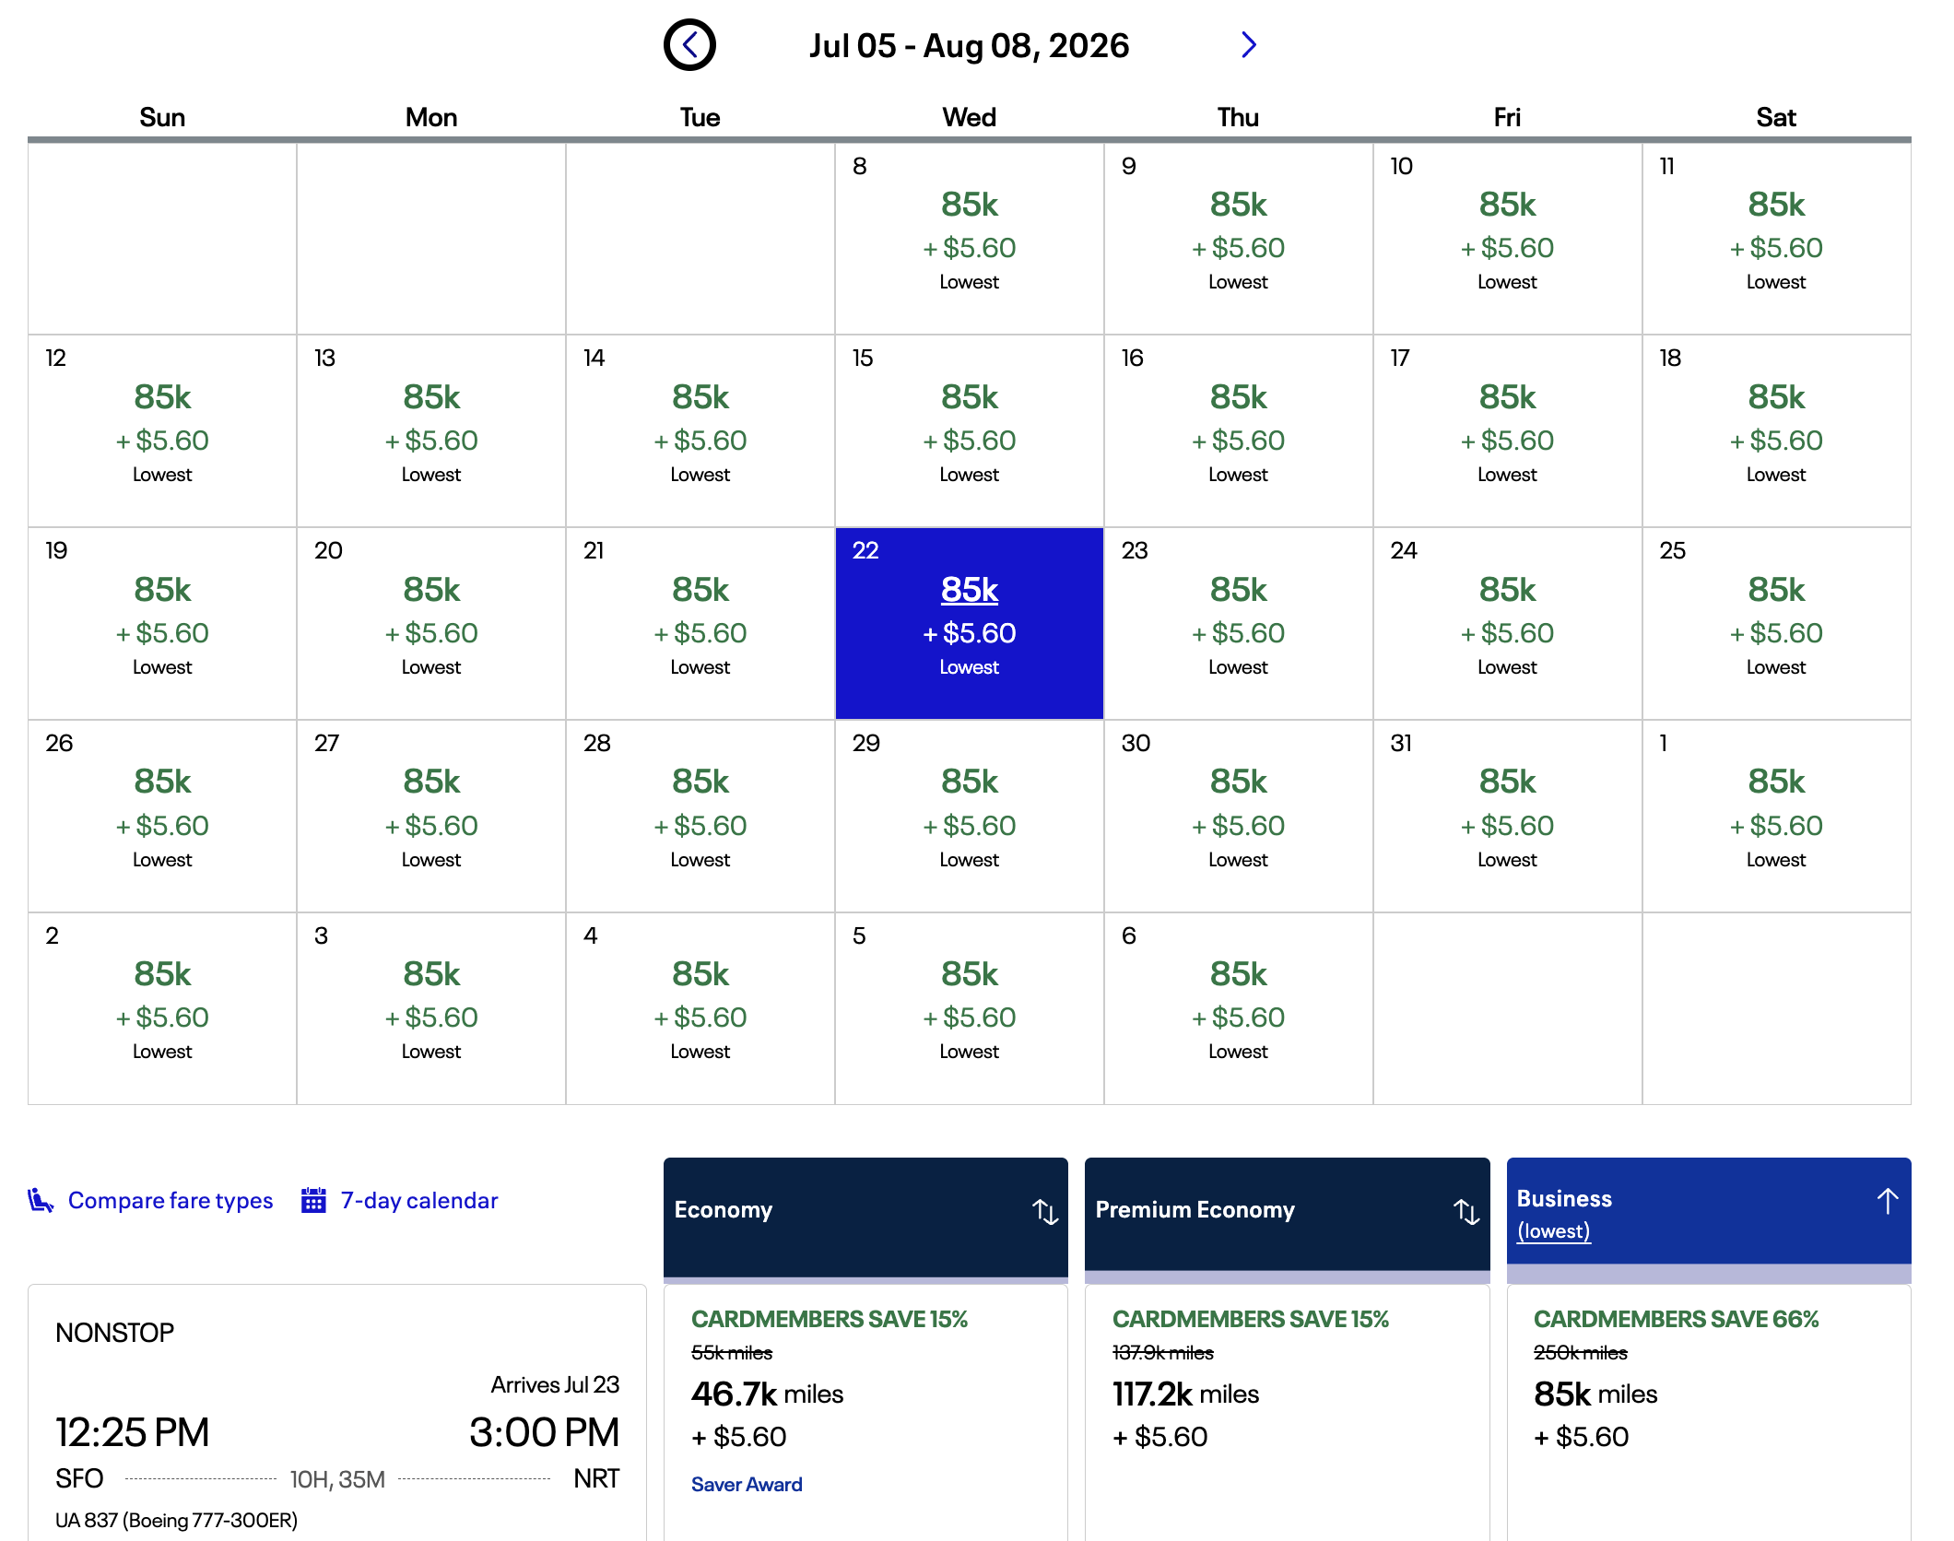Switch to 7-day calendar view
The width and height of the screenshot is (1954, 1541).
tap(419, 1200)
